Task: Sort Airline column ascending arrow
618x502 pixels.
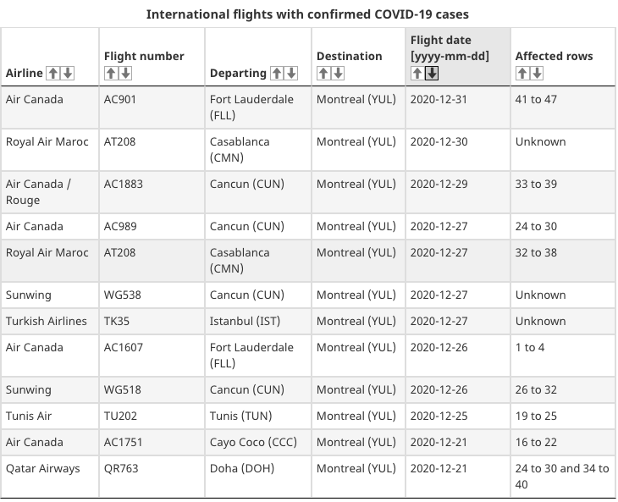Action: click(x=52, y=74)
